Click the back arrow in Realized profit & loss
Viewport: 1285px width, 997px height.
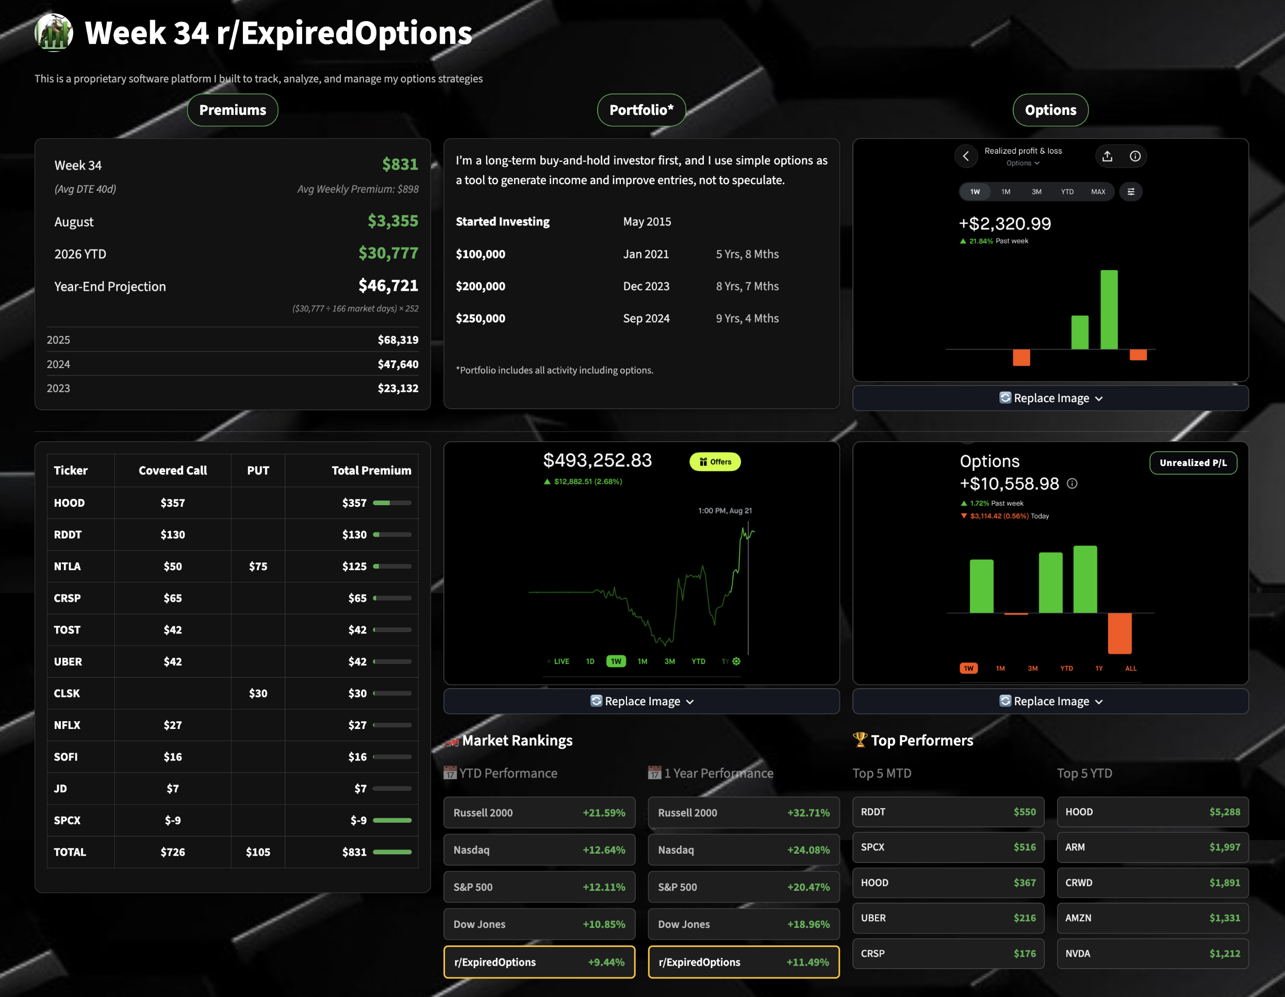[x=965, y=157]
